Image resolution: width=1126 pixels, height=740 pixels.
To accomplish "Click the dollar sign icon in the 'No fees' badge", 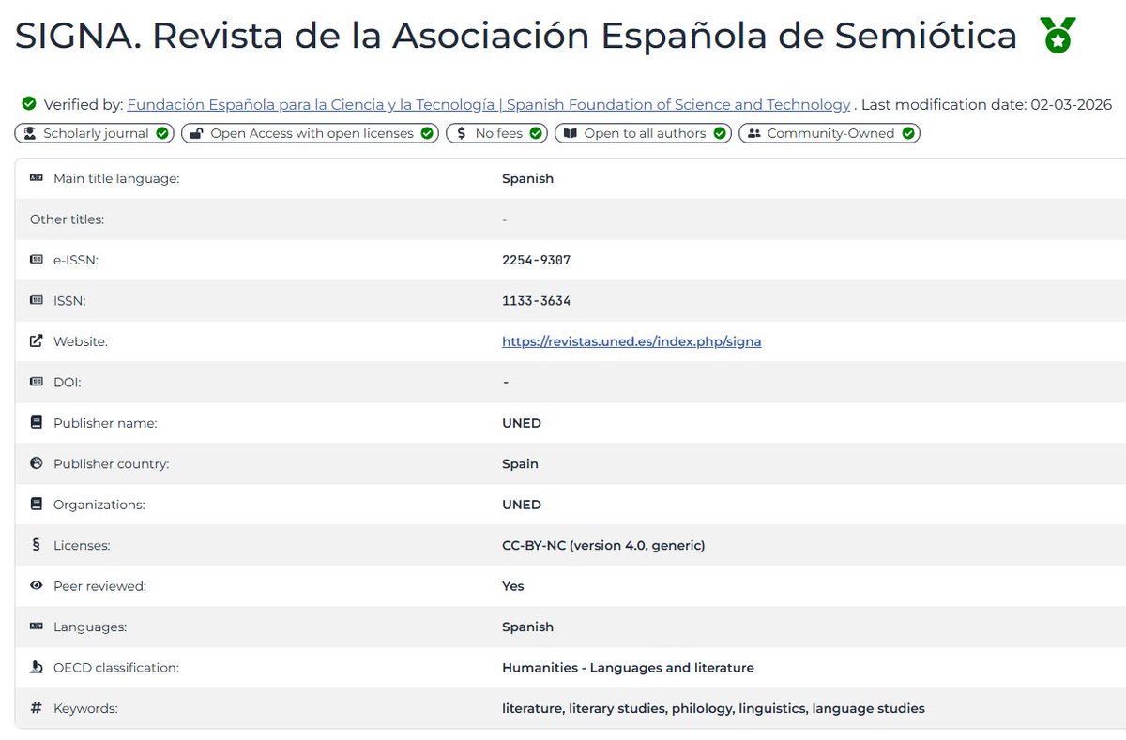I will point(462,133).
